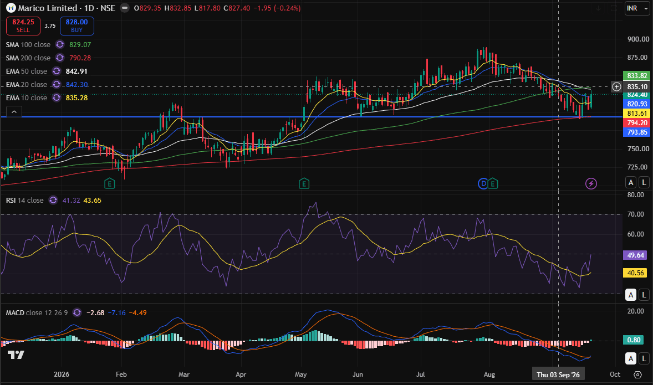653x385 pixels.
Task: Open the August earnings marker
Action: point(493,183)
